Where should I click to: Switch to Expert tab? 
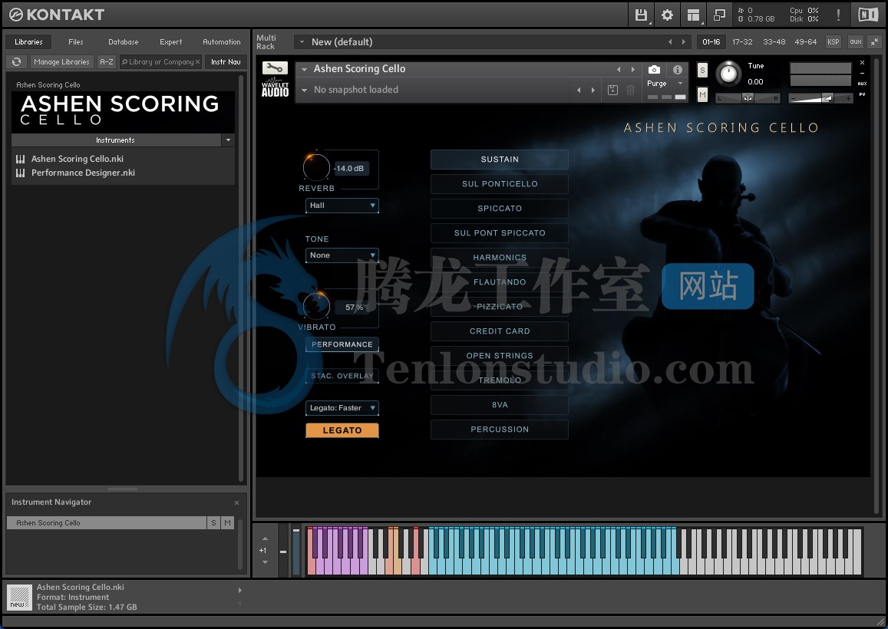tap(171, 42)
